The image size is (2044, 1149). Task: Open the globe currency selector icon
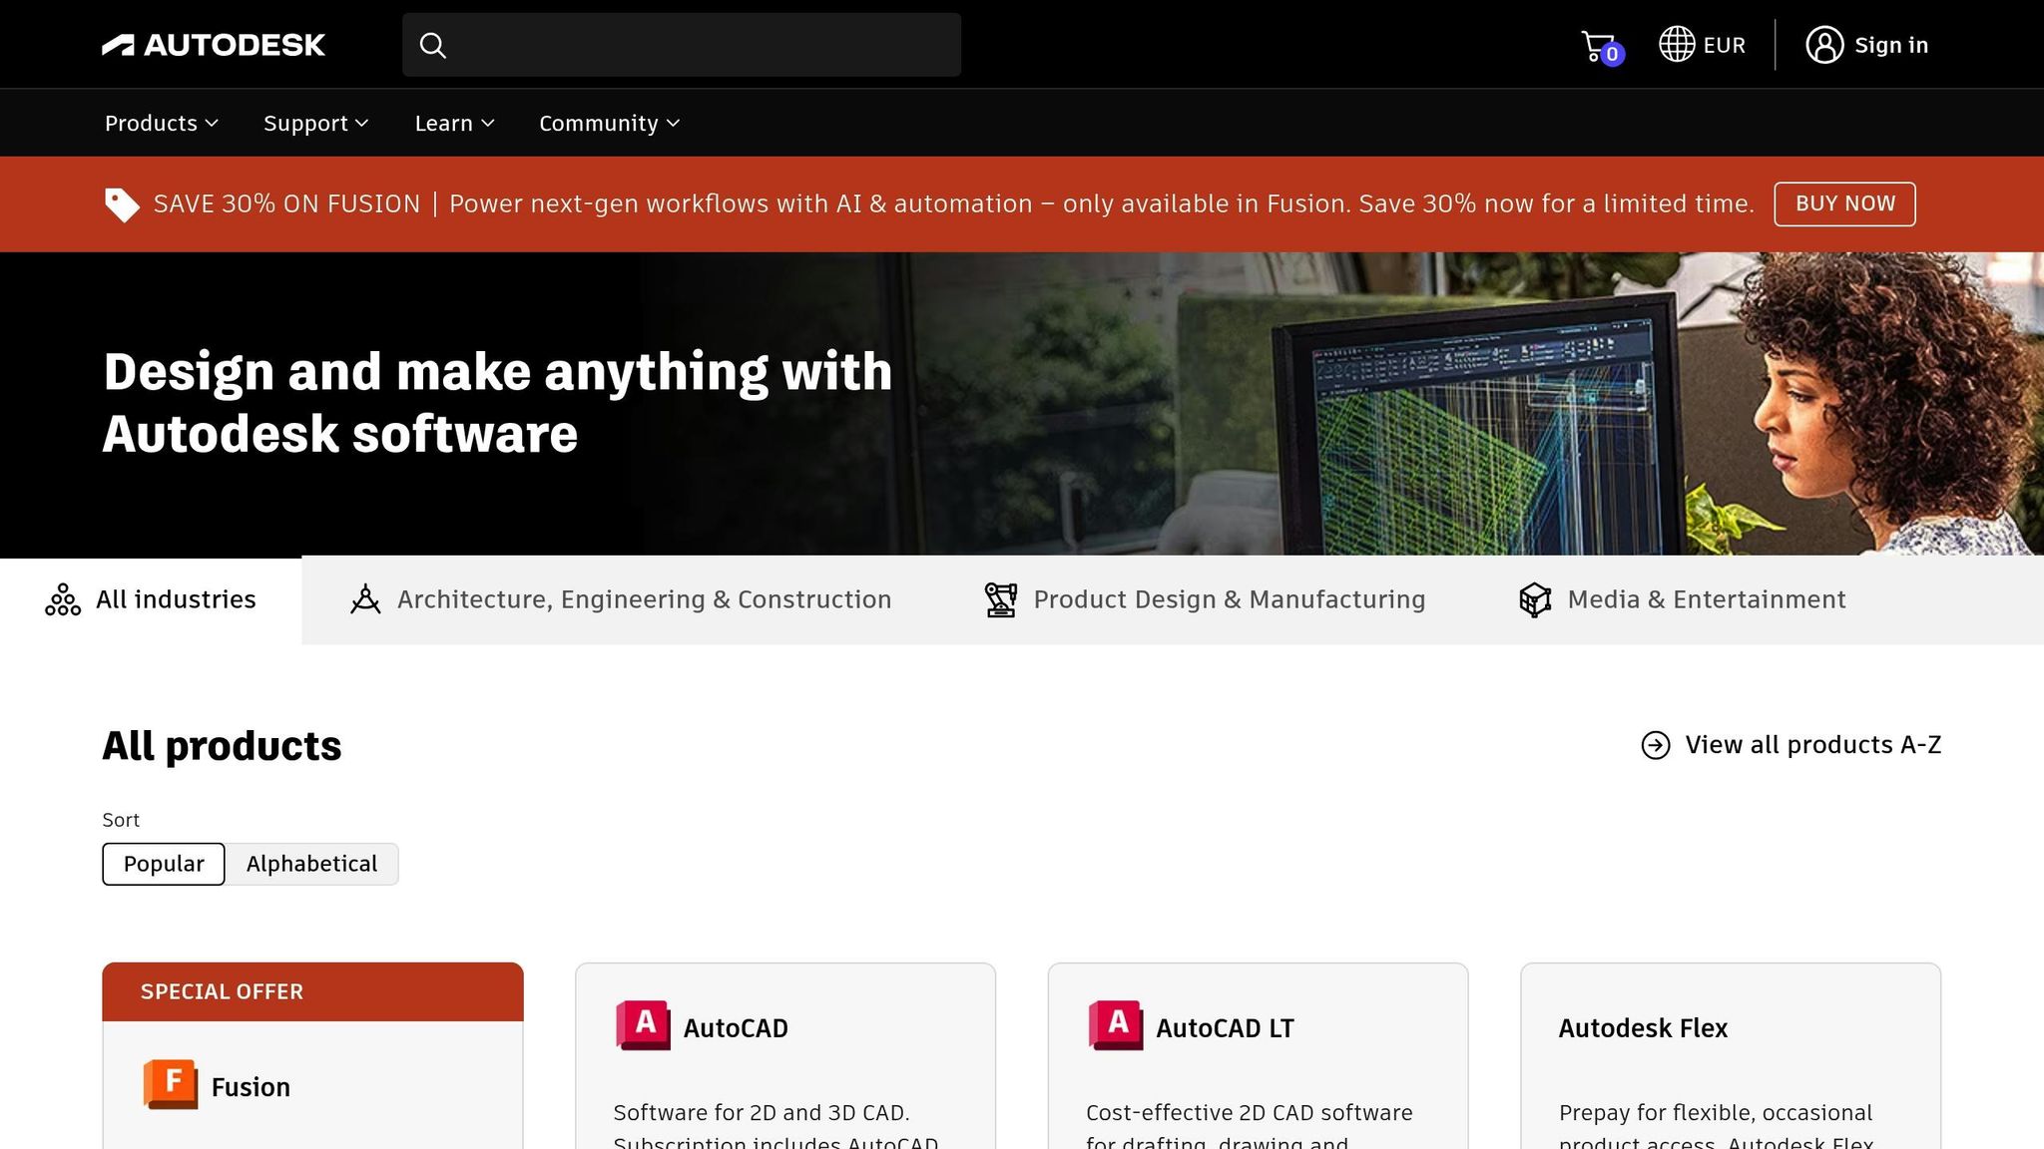[x=1677, y=44]
